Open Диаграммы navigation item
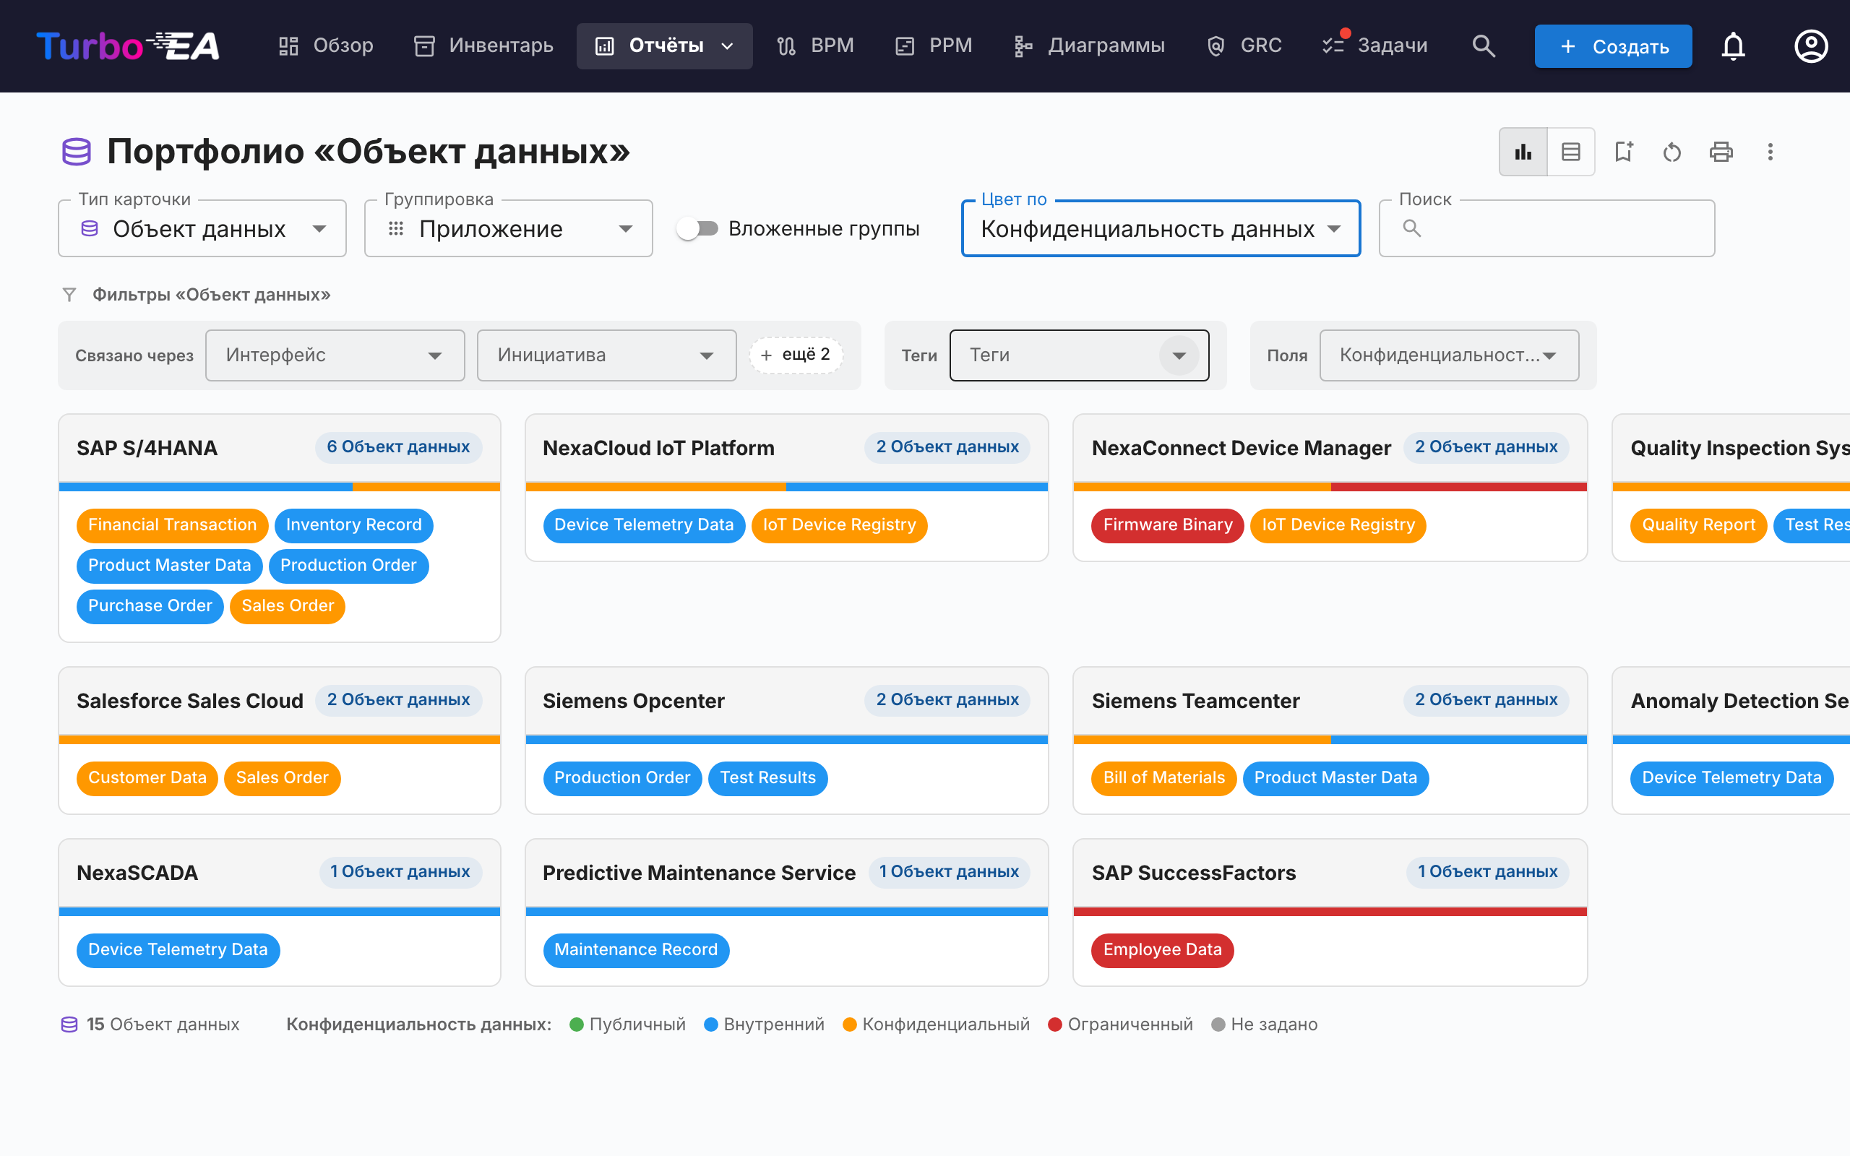 tap(1089, 46)
